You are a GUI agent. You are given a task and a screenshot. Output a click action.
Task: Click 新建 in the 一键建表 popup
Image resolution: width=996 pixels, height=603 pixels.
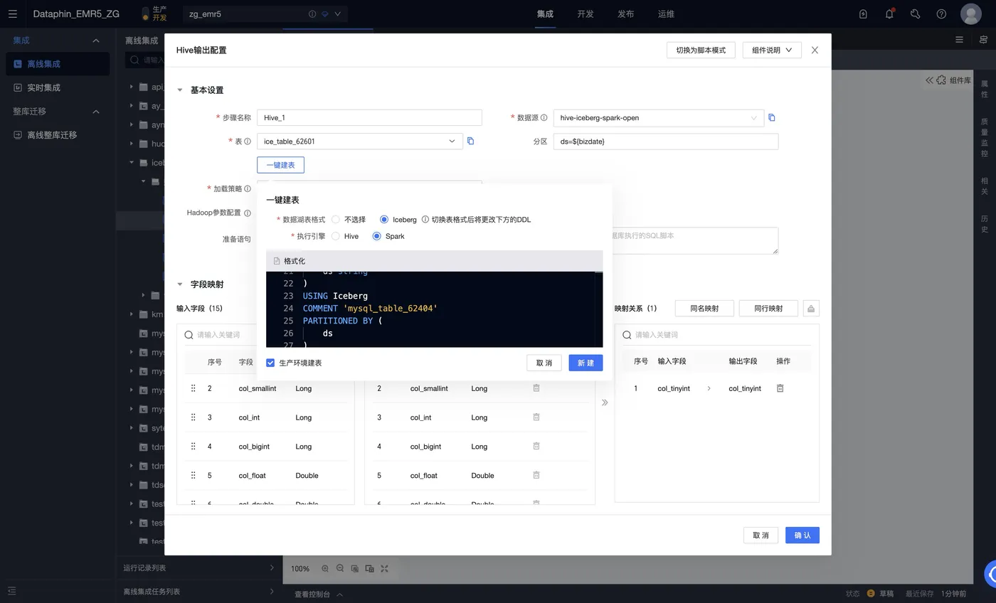tap(586, 363)
